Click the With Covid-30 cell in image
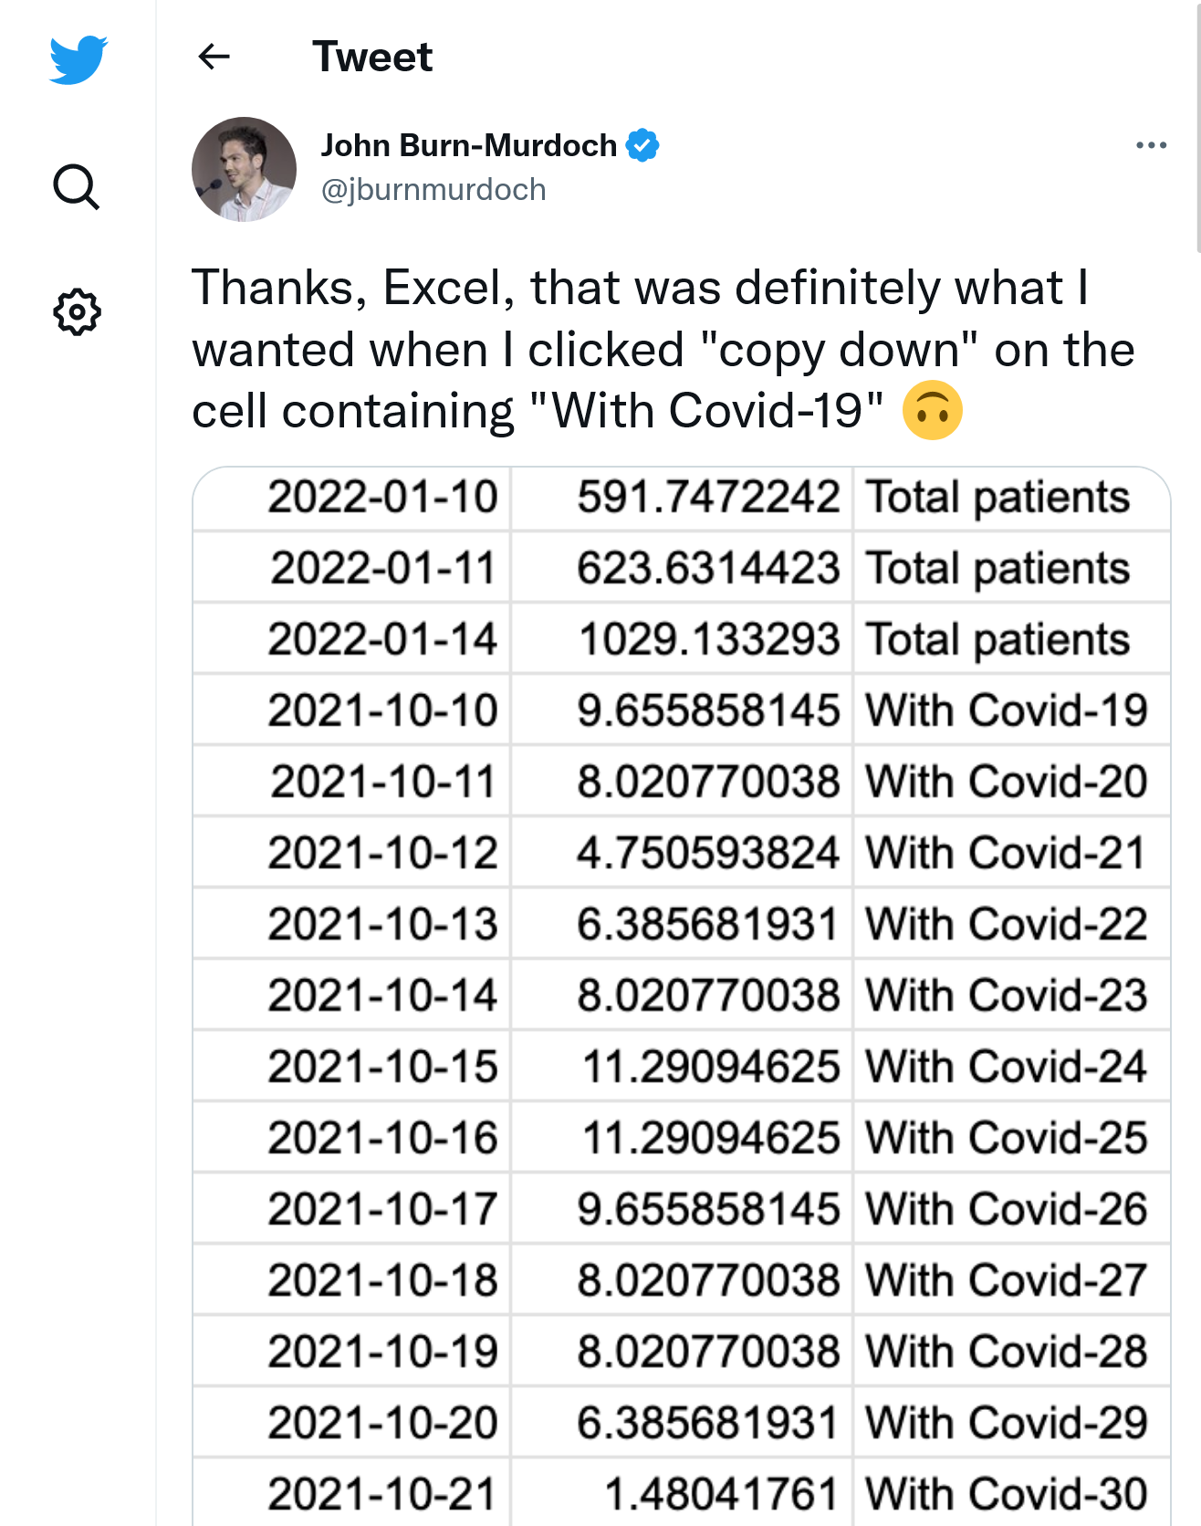Screen dimensions: 1201x1526 coord(1006,1494)
